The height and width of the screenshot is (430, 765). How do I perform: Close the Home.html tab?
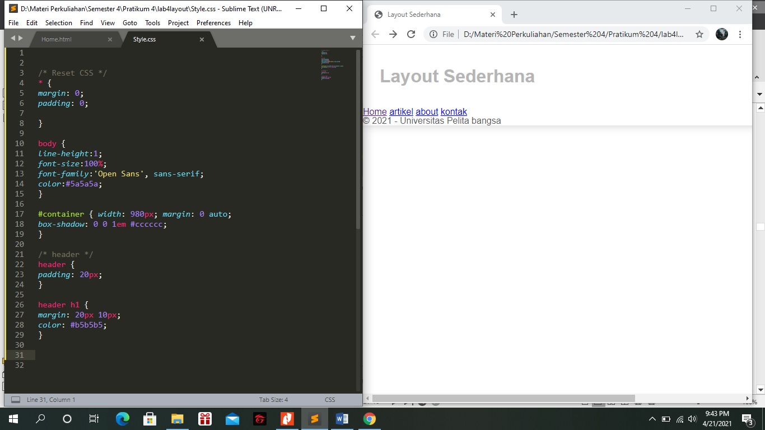(110, 39)
